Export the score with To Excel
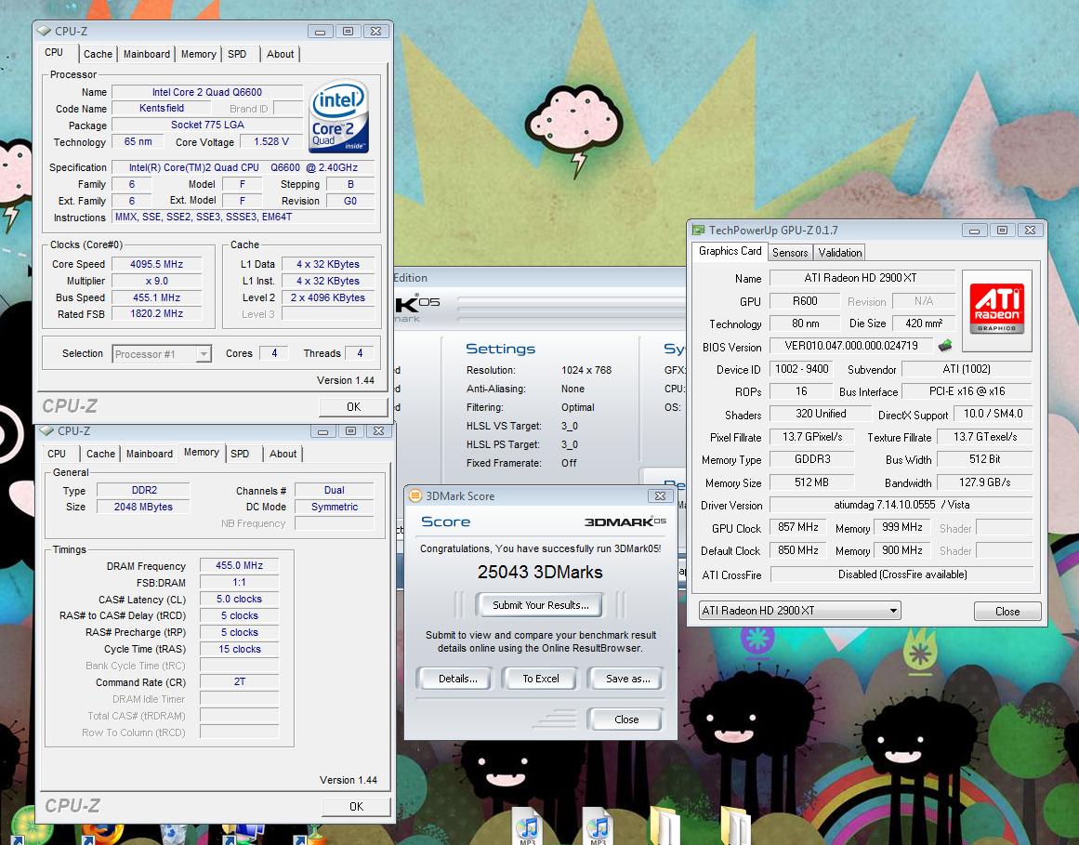1079x845 pixels. 541,679
